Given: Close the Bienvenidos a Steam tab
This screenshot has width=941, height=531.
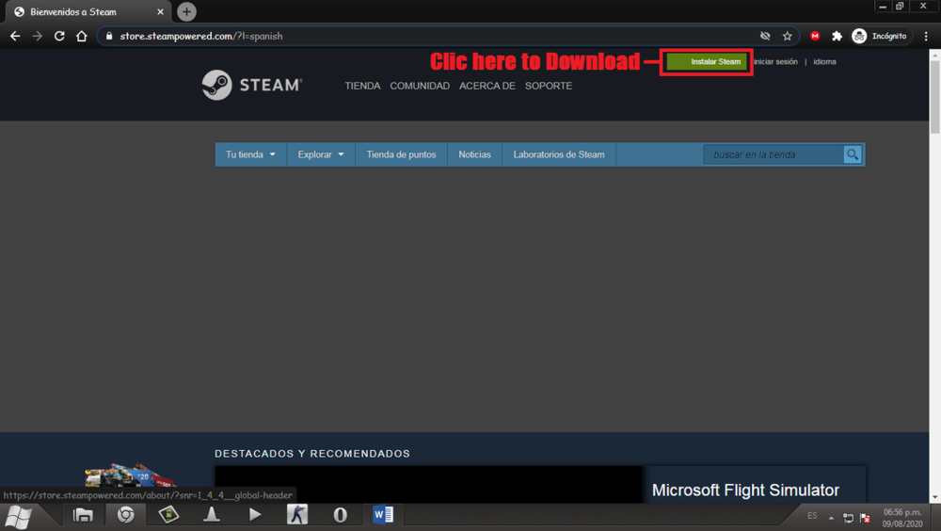Looking at the screenshot, I should [160, 11].
